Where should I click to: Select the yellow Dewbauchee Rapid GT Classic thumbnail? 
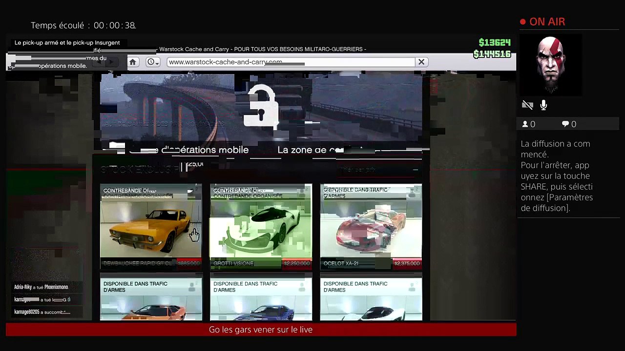tap(151, 227)
